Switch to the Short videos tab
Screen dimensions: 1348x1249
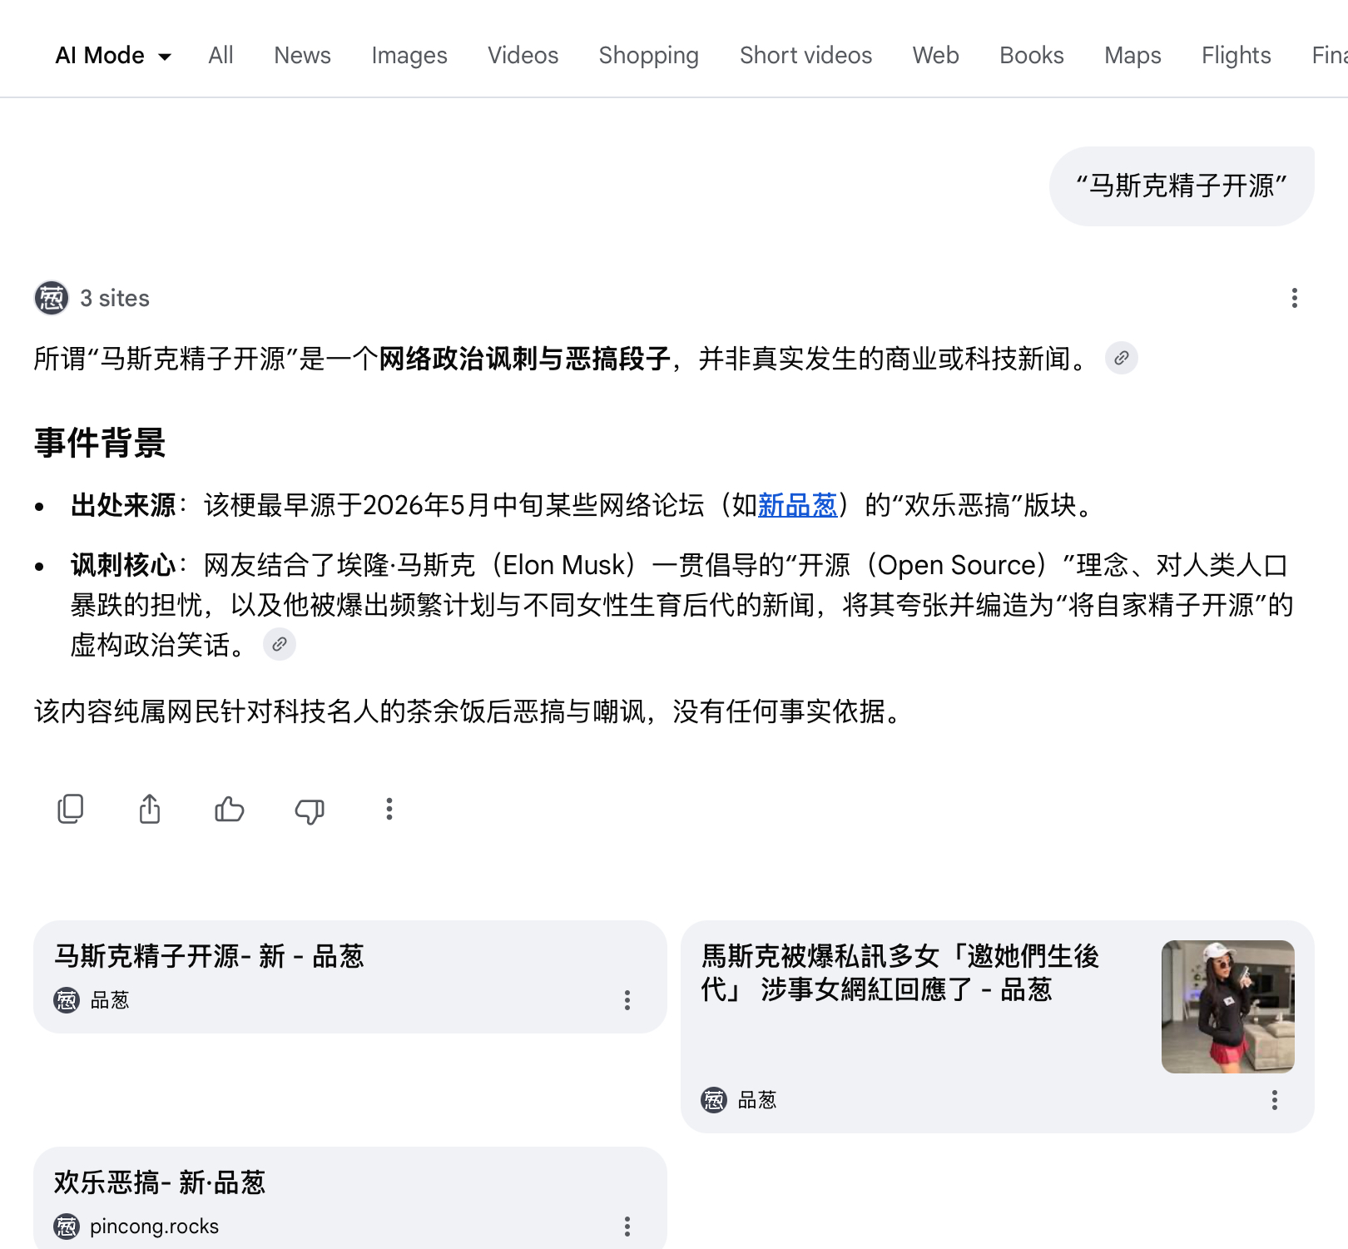pyautogui.click(x=805, y=55)
